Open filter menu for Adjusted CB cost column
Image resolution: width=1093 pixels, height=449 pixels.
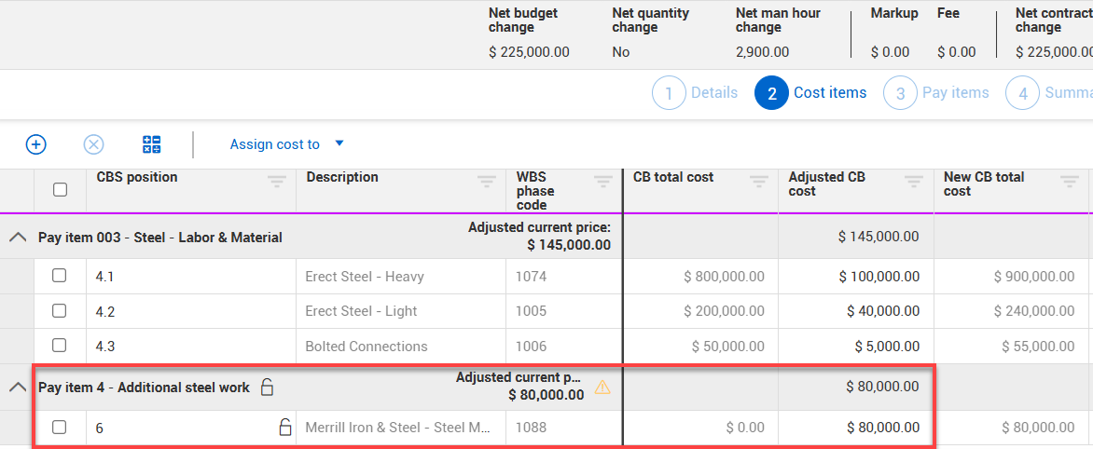click(914, 182)
